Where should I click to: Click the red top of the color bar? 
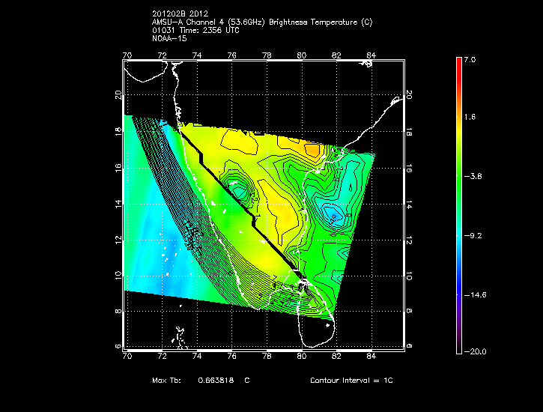(x=458, y=64)
